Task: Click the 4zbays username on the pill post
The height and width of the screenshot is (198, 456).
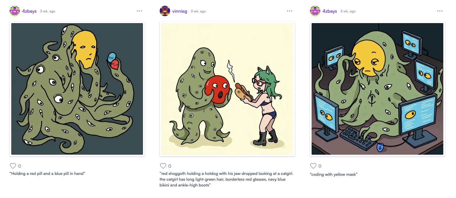Action: [29, 11]
